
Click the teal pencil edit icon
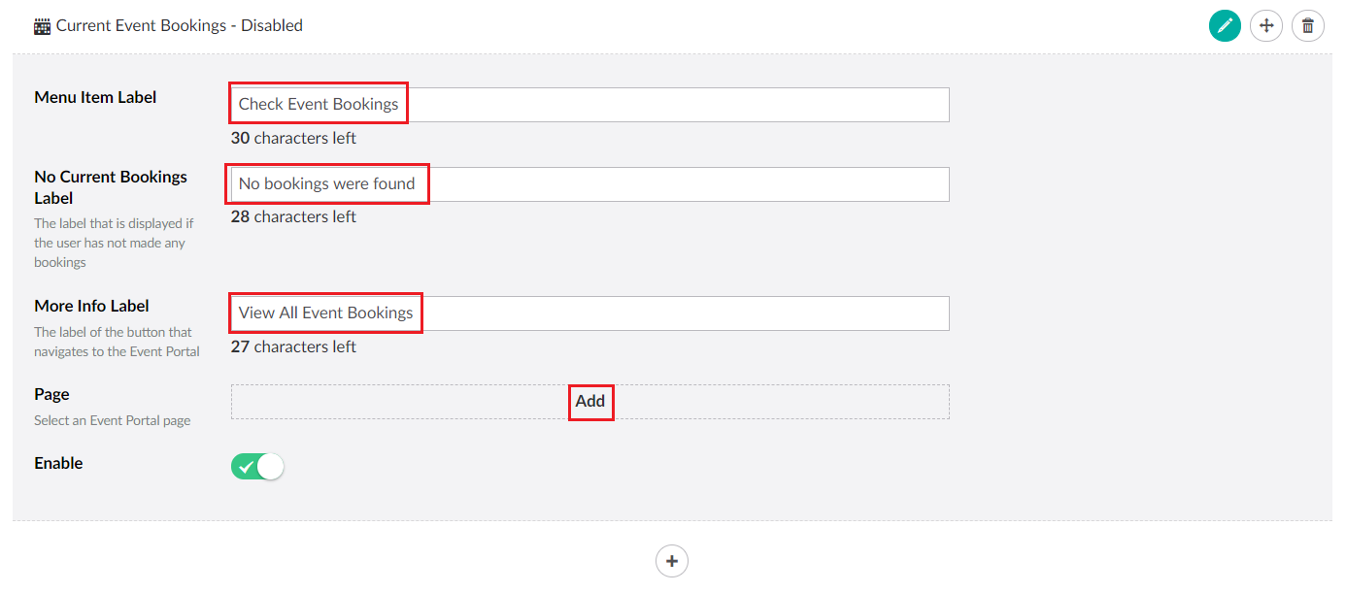pos(1225,26)
